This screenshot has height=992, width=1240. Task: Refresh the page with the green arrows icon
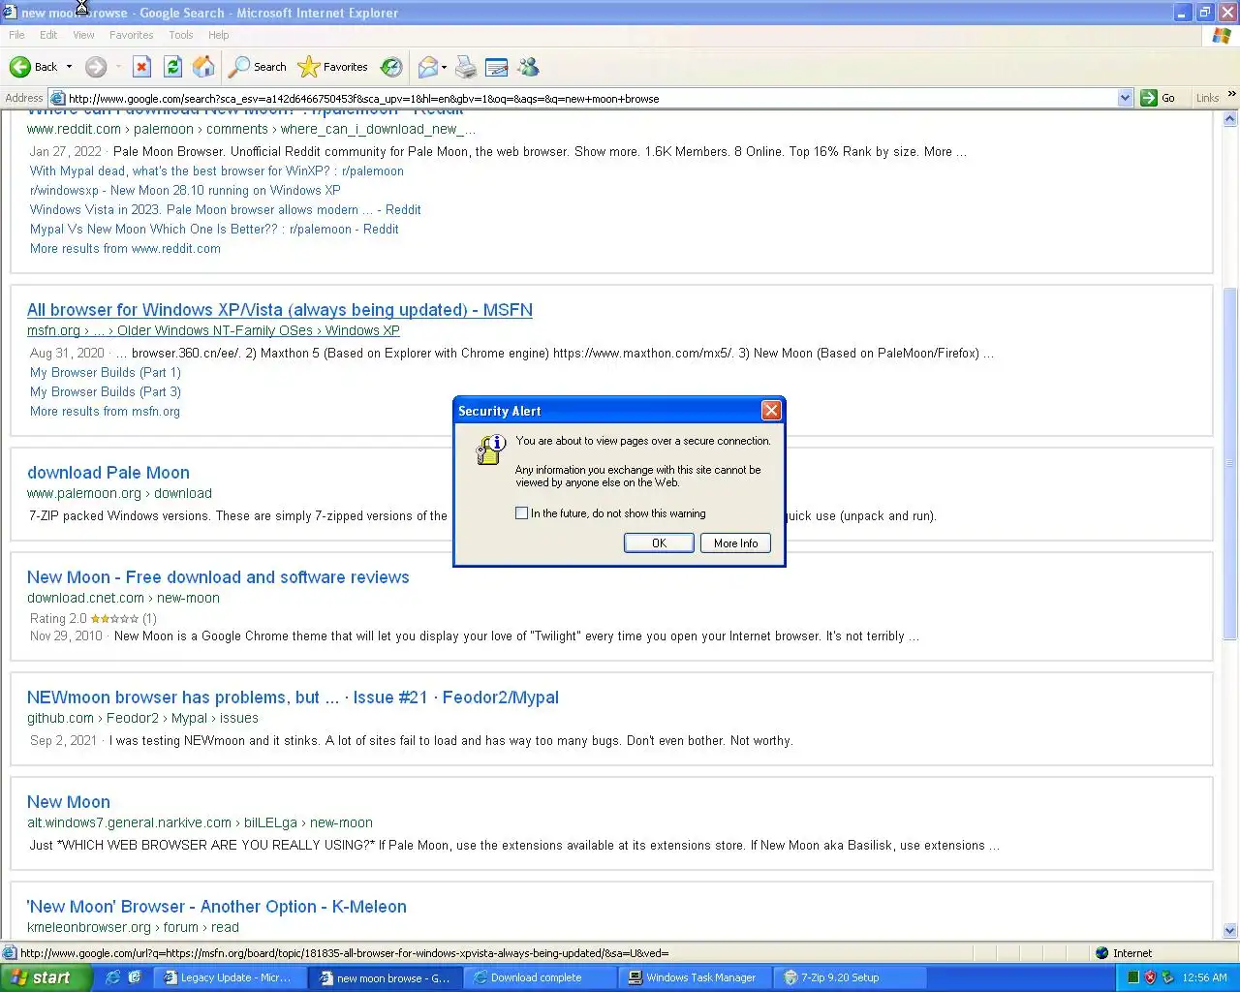172,67
